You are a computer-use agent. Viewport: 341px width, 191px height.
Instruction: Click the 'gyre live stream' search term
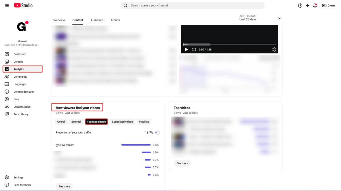click(65, 145)
